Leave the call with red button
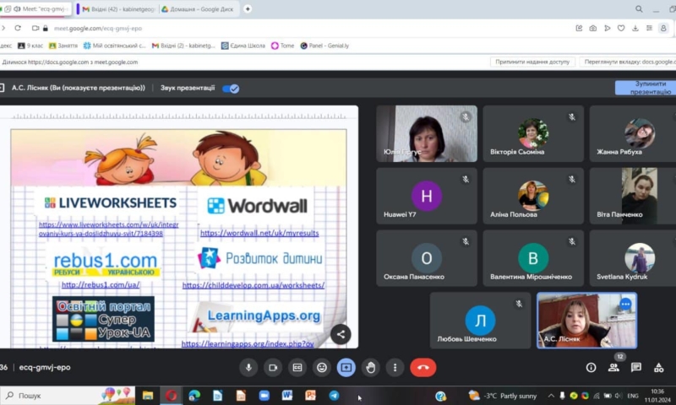The width and height of the screenshot is (676, 405). click(423, 368)
